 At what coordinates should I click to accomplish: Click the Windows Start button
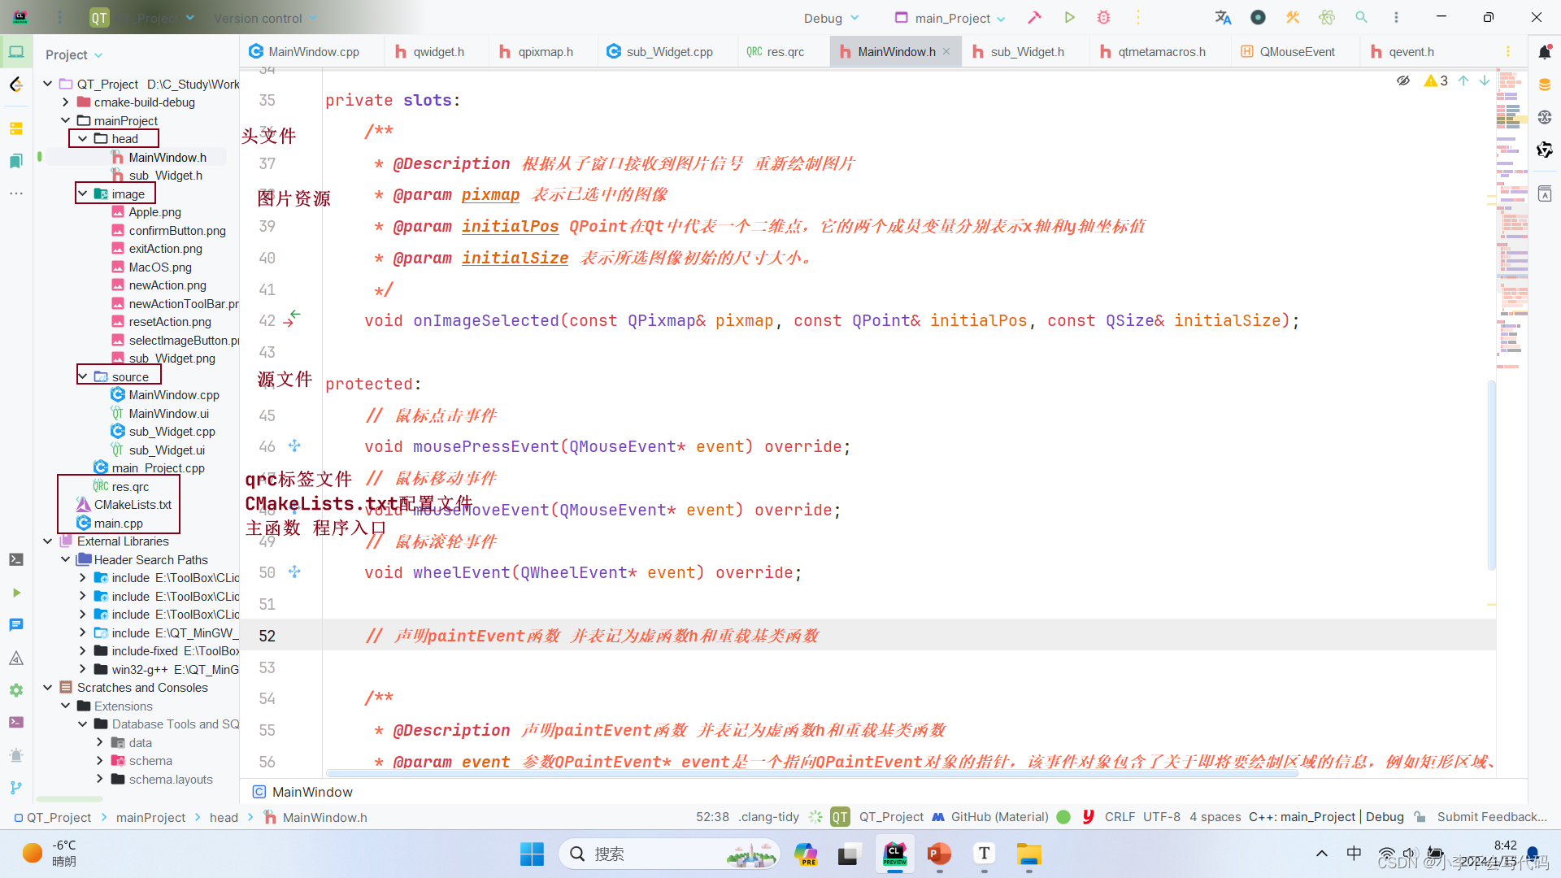pos(532,854)
